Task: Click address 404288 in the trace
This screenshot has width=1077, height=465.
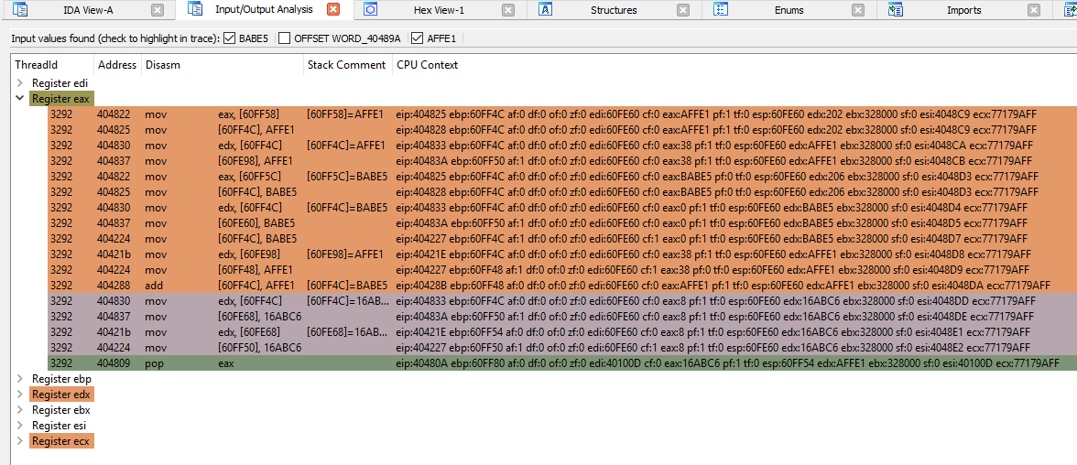Action: click(x=113, y=285)
